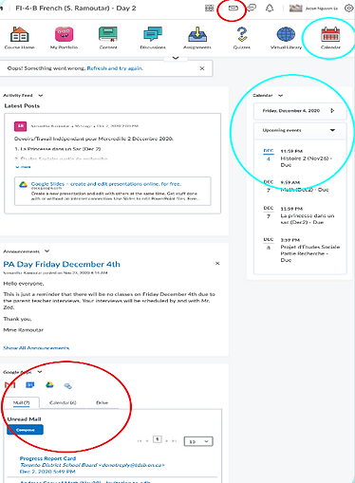This screenshot has height=483, width=355.
Task: Open the Gmail icon in Google Apps
Action: pyautogui.click(x=10, y=385)
